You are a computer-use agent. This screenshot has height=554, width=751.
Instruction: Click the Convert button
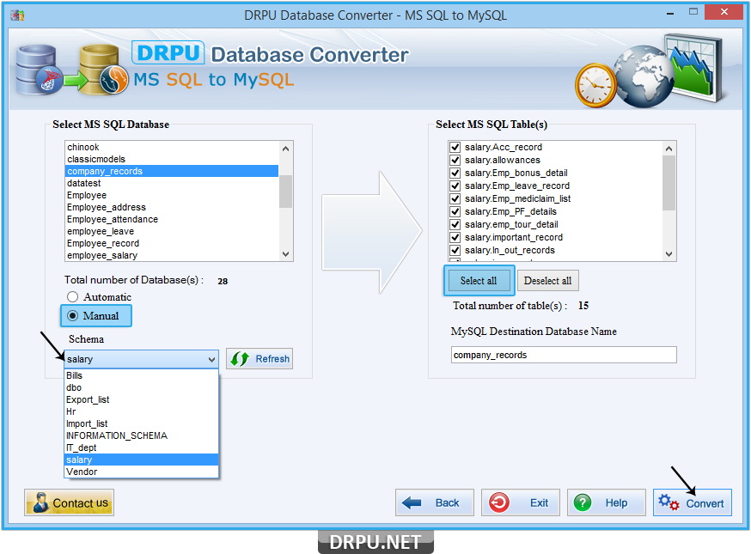[x=693, y=502]
